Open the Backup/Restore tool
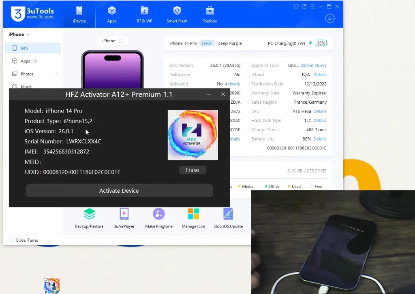This screenshot has height=294, width=415. [x=89, y=218]
